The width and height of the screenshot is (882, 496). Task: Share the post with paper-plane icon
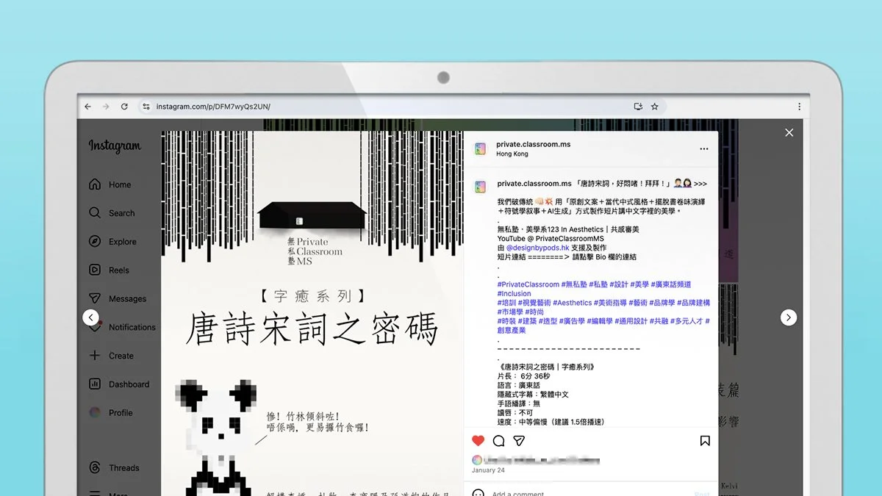point(519,441)
